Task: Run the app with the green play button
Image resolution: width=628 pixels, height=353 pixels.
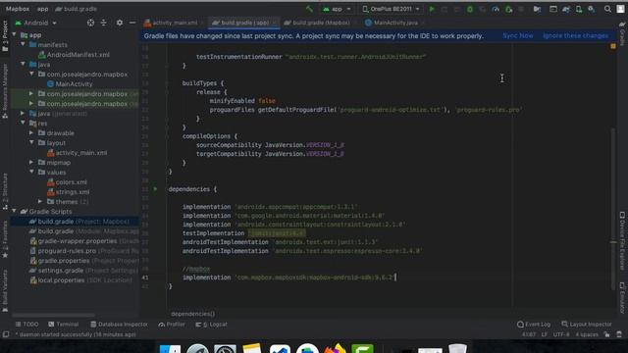Action: point(432,9)
